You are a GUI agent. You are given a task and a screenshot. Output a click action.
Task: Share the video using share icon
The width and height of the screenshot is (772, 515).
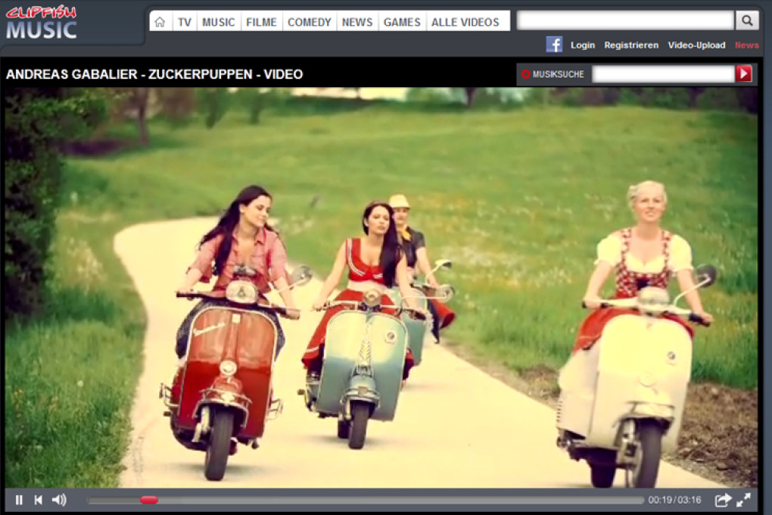723,500
